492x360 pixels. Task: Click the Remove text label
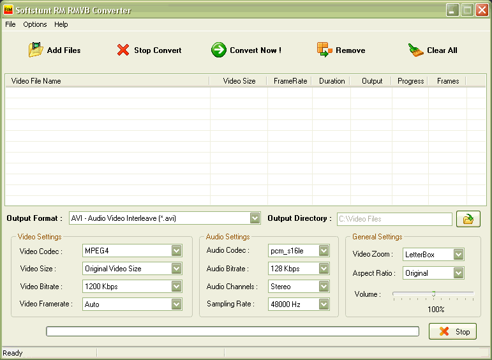click(x=350, y=50)
